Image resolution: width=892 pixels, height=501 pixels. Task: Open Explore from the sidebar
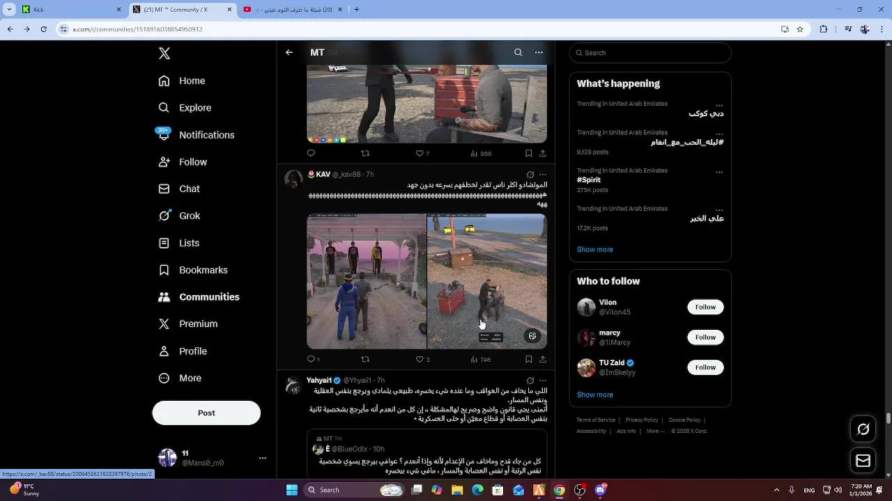point(185,108)
